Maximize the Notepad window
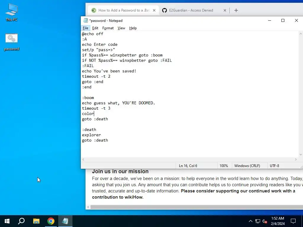This screenshot has height=227, width=303. point(283,20)
